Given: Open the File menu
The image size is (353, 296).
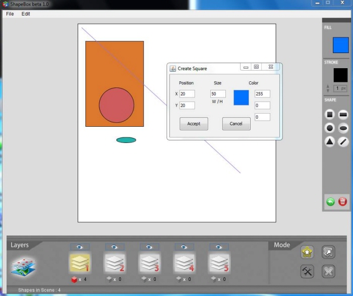Looking at the screenshot, I should pyautogui.click(x=10, y=14).
